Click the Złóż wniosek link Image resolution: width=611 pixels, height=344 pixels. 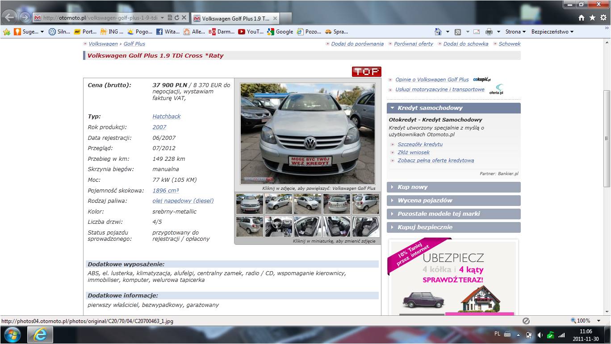point(414,152)
